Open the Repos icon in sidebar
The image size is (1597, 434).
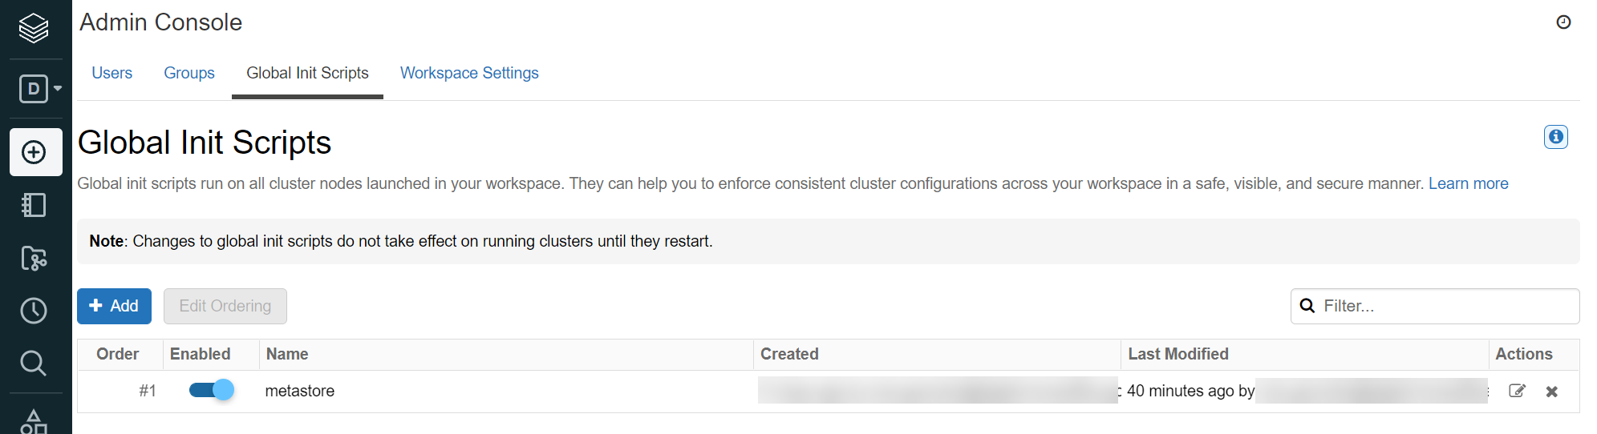(34, 258)
